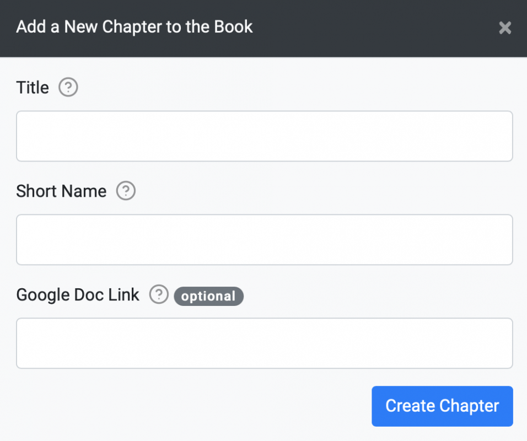Click inside the Title text field
Viewport: 527px width, 441px height.
265,136
